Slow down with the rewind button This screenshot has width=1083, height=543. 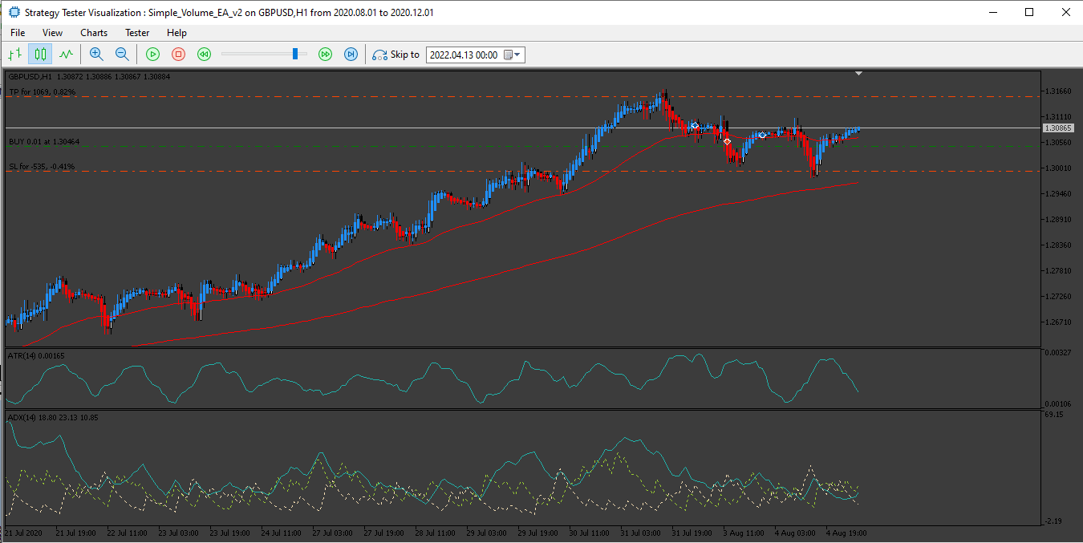click(205, 55)
